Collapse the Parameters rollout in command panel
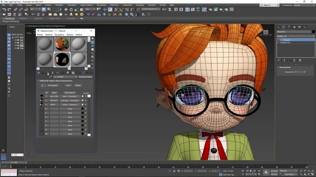Screen dimensions: 316x177 [285, 67]
